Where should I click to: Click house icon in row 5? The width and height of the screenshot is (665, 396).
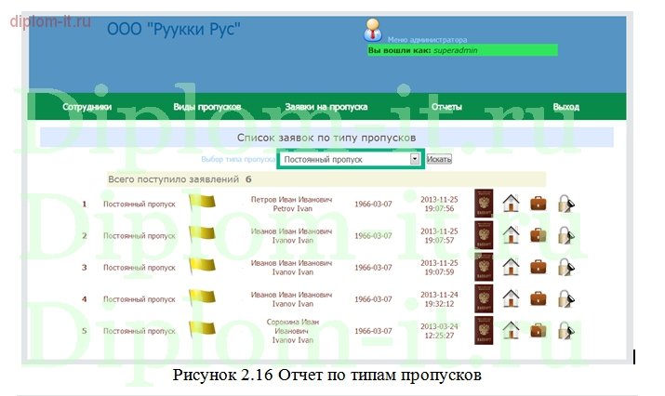pos(511,330)
